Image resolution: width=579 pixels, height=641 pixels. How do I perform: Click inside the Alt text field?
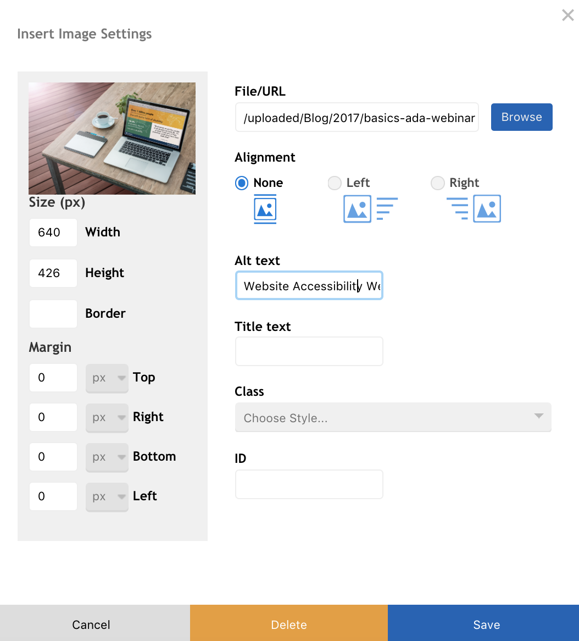point(309,285)
